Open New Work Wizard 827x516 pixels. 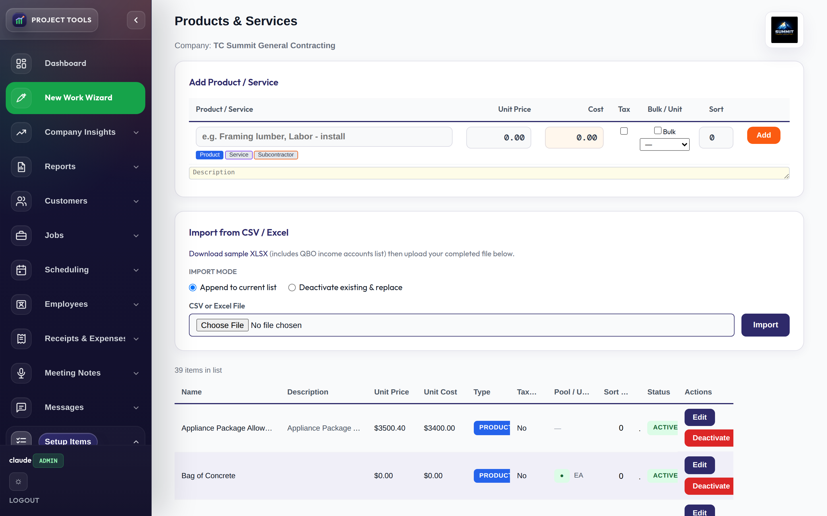click(x=76, y=98)
